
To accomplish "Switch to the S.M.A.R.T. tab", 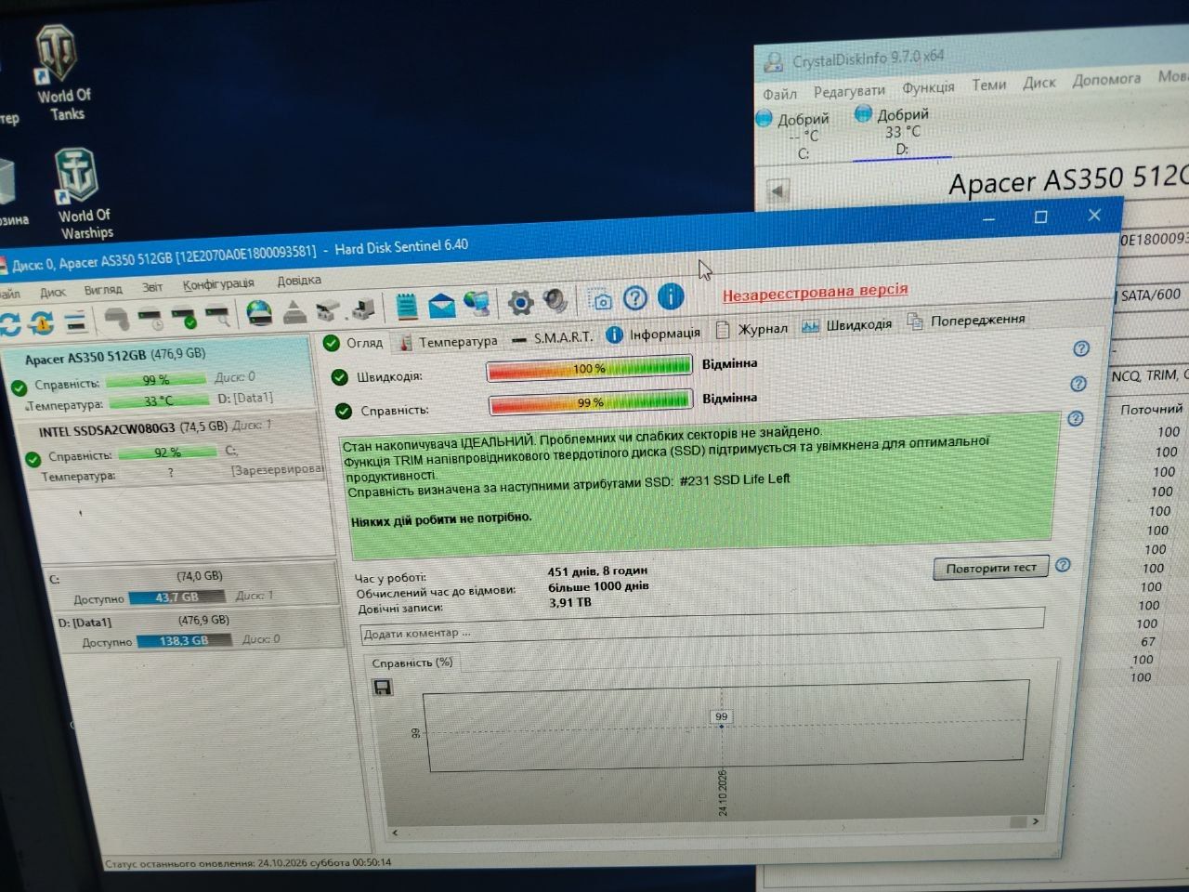I will (552, 337).
